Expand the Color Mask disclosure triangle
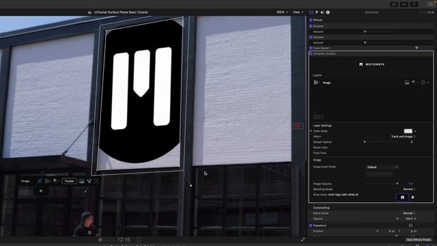The width and height of the screenshot is (437, 246). pyautogui.click(x=311, y=131)
